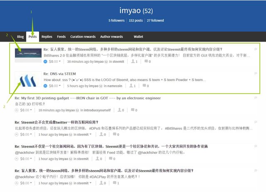Select the Posts tab
The image size is (266, 192).
pos(32,37)
